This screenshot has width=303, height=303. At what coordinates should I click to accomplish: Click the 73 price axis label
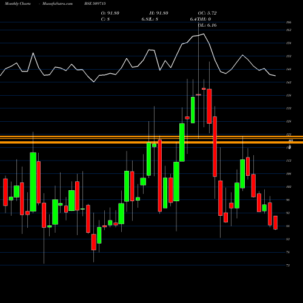tap(288, 265)
